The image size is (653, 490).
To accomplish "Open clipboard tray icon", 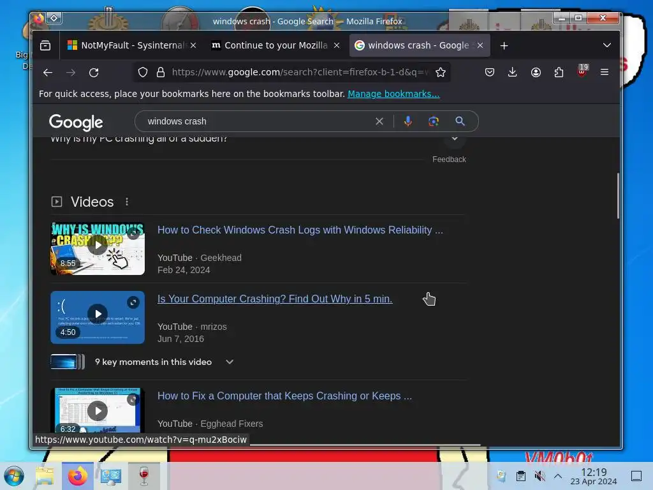I will 520,476.
